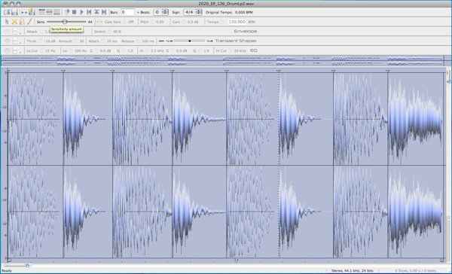The height and width of the screenshot is (274, 452).
Task: Select the third panel layout icon
Action: (x=57, y=12)
